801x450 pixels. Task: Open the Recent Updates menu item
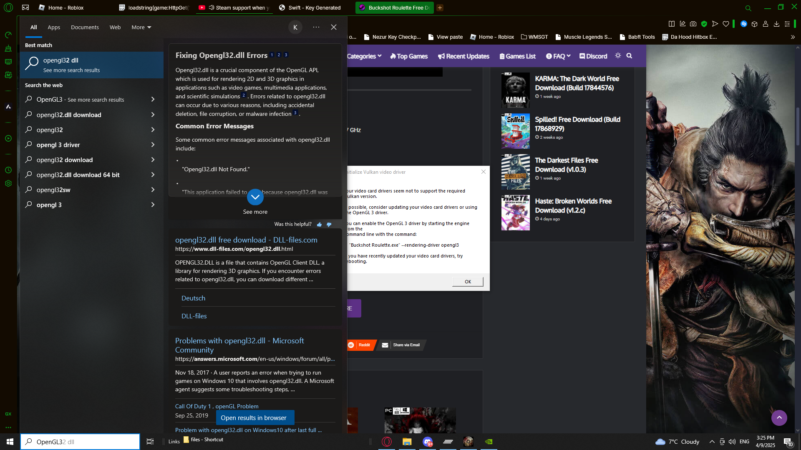[463, 56]
